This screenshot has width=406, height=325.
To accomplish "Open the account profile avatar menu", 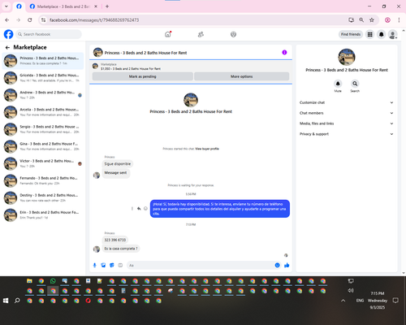I will pyautogui.click(x=392, y=34).
